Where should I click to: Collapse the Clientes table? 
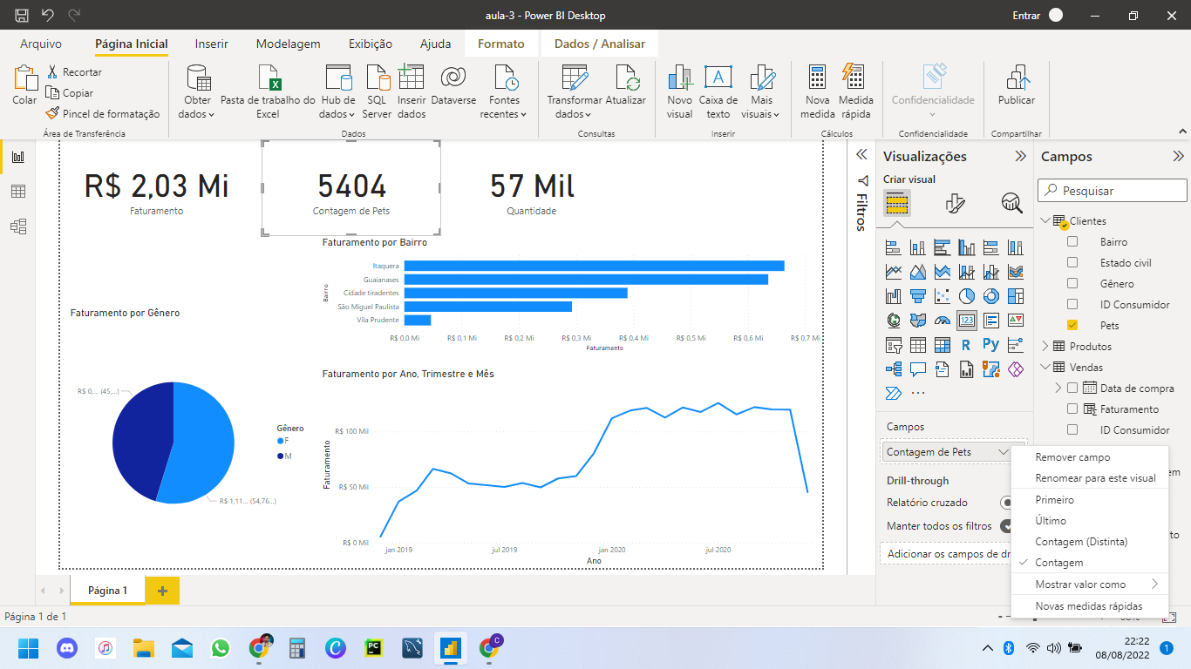coord(1045,221)
